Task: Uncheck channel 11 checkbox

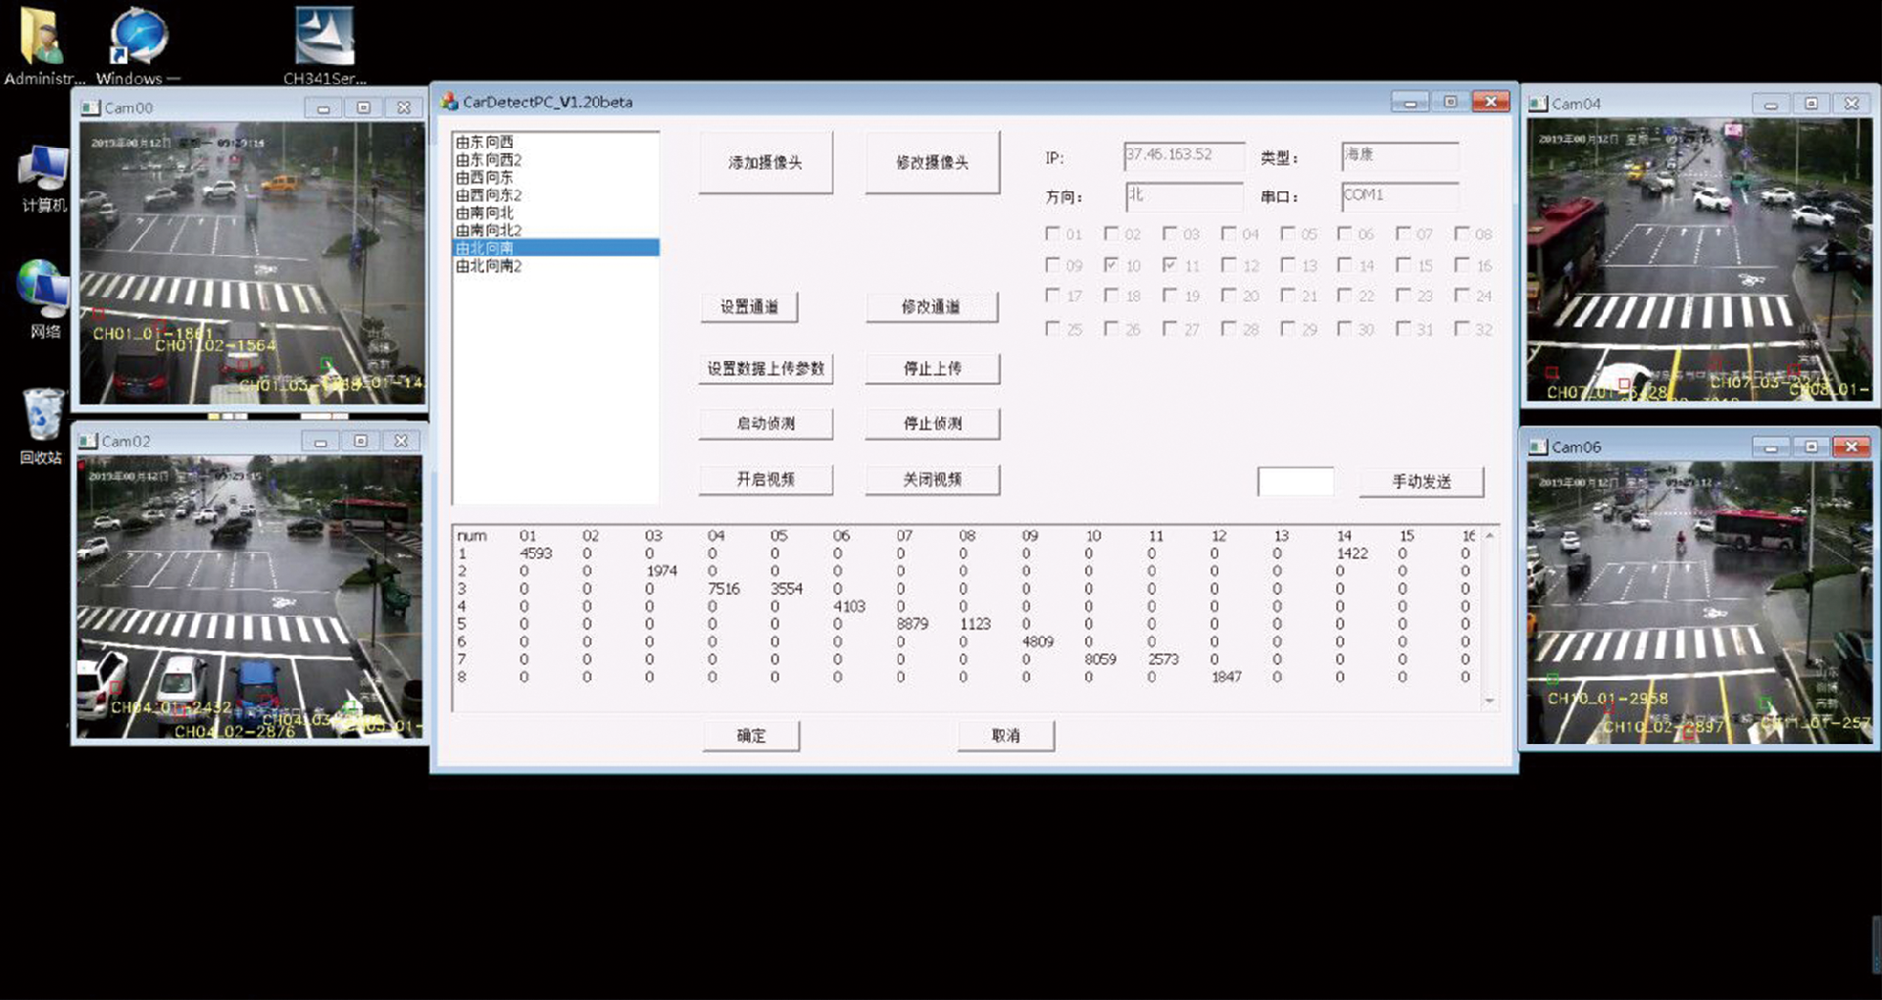Action: [x=1170, y=265]
